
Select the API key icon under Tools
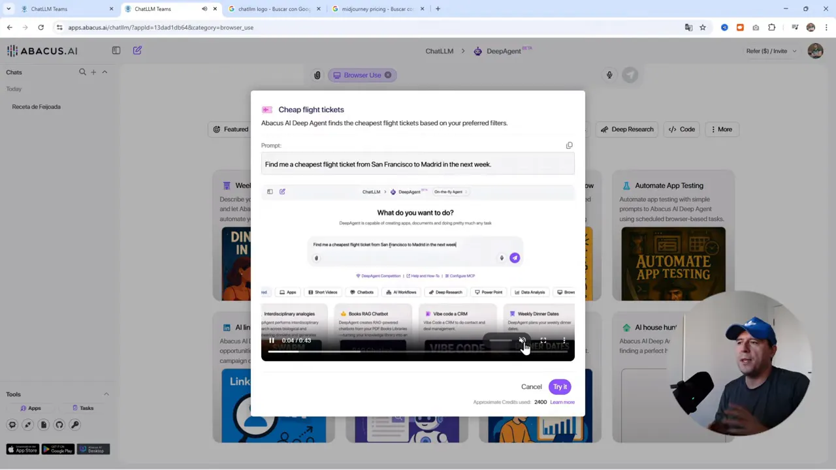[74, 424]
